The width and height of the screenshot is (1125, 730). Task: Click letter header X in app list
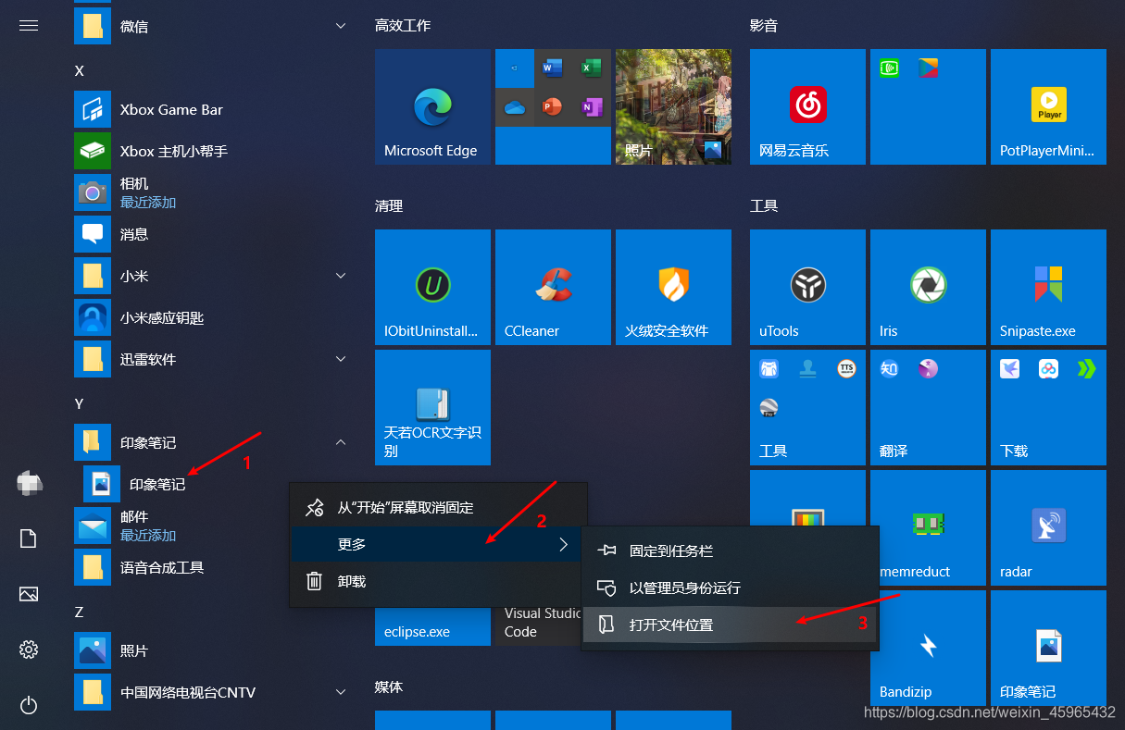point(79,71)
